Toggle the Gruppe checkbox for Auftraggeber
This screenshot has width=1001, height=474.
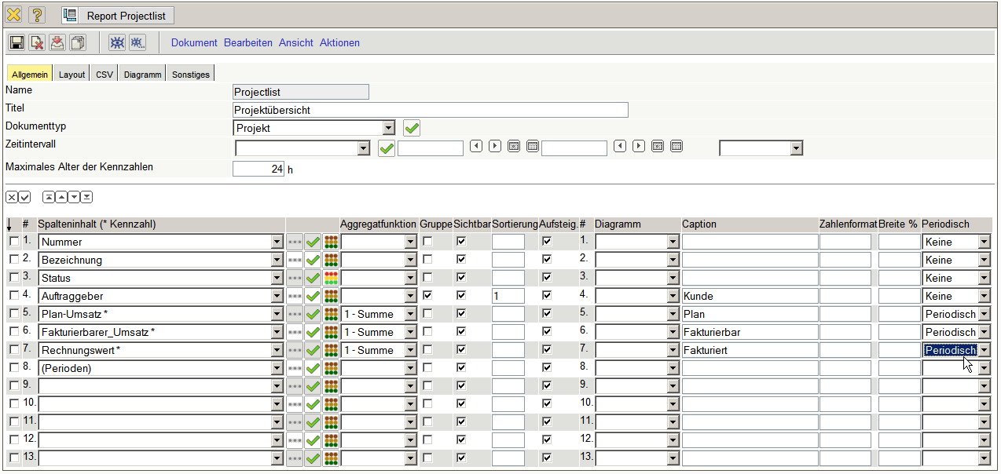tap(427, 296)
